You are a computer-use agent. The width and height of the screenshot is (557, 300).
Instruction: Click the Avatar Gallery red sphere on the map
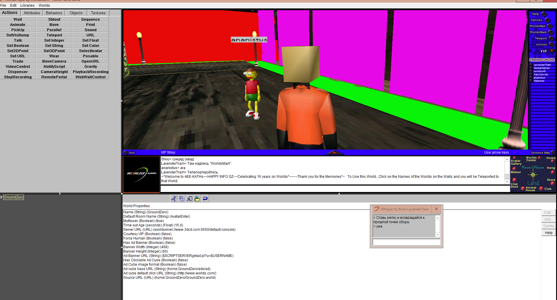tap(514, 158)
